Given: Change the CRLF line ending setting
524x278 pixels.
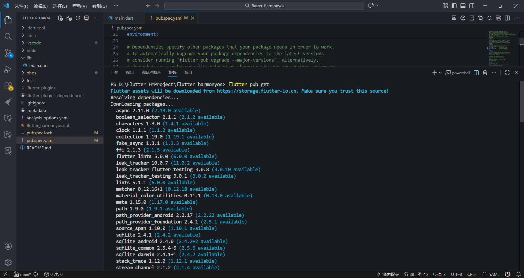Looking at the screenshot, I should [472, 274].
